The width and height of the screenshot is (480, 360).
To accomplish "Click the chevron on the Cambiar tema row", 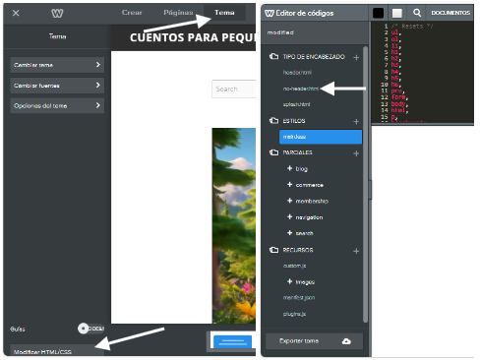I will (97, 65).
